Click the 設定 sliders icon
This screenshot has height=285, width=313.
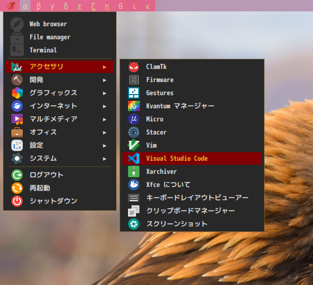17,145
